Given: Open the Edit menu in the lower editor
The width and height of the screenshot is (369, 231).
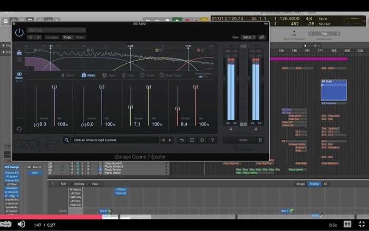Looking at the screenshot, I should (64, 184).
